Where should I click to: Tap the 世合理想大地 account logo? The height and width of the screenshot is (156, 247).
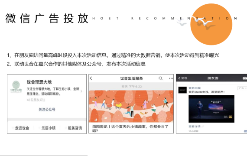point(16,87)
